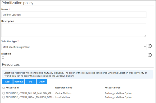Select the EXCHANGE_HYBRID_LOCAL_MAILBOX row checkbox
Screen dimensions: 156x103
pyautogui.click(x=4, y=97)
